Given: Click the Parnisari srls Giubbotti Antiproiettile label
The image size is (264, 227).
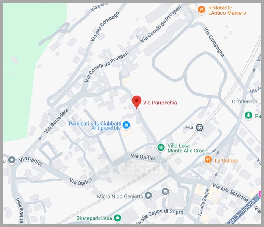Looking at the screenshot, I should click(95, 126).
